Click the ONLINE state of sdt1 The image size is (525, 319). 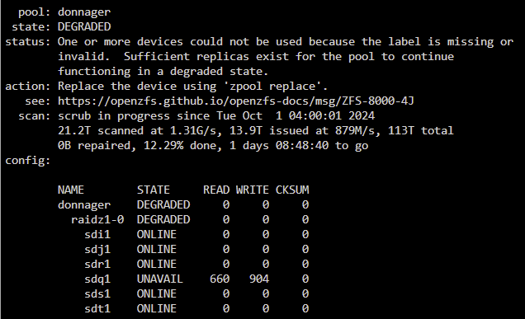157,308
